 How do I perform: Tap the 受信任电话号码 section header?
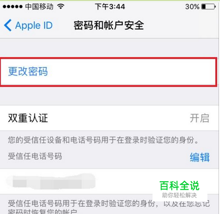point(35,156)
